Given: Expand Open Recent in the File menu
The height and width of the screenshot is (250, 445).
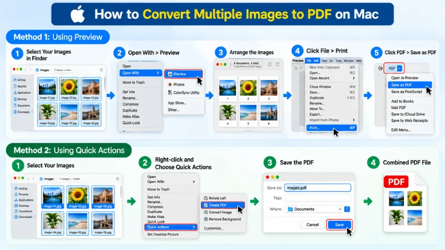Looking at the screenshot, I should pyautogui.click(x=332, y=78).
